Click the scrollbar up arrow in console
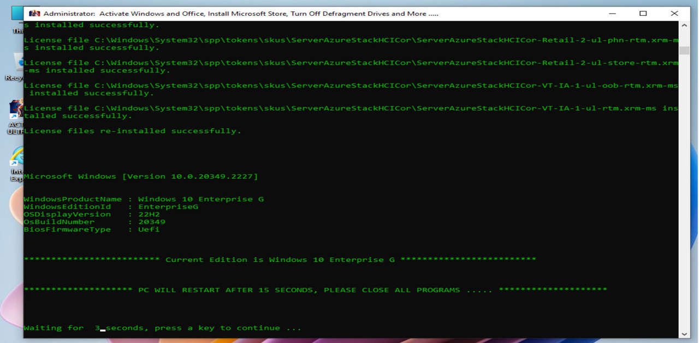This screenshot has width=699, height=343. (683, 25)
